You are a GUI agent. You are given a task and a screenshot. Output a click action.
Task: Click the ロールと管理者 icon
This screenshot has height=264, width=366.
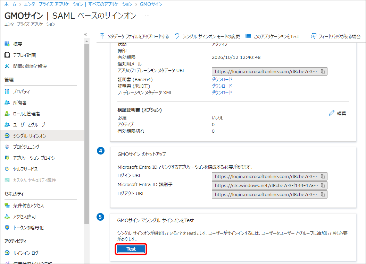[x=7, y=114]
